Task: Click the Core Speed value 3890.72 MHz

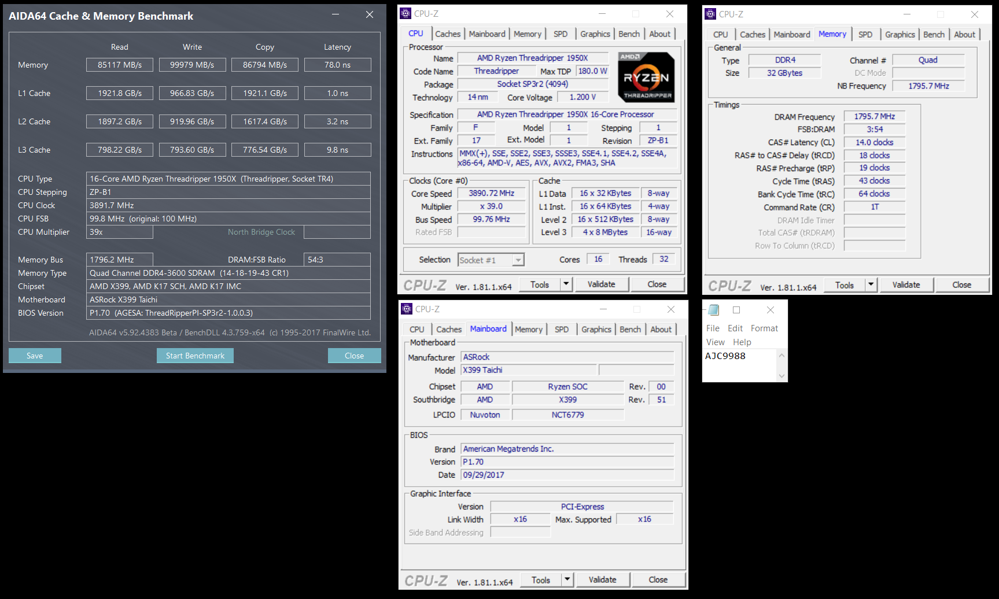Action: coord(492,193)
